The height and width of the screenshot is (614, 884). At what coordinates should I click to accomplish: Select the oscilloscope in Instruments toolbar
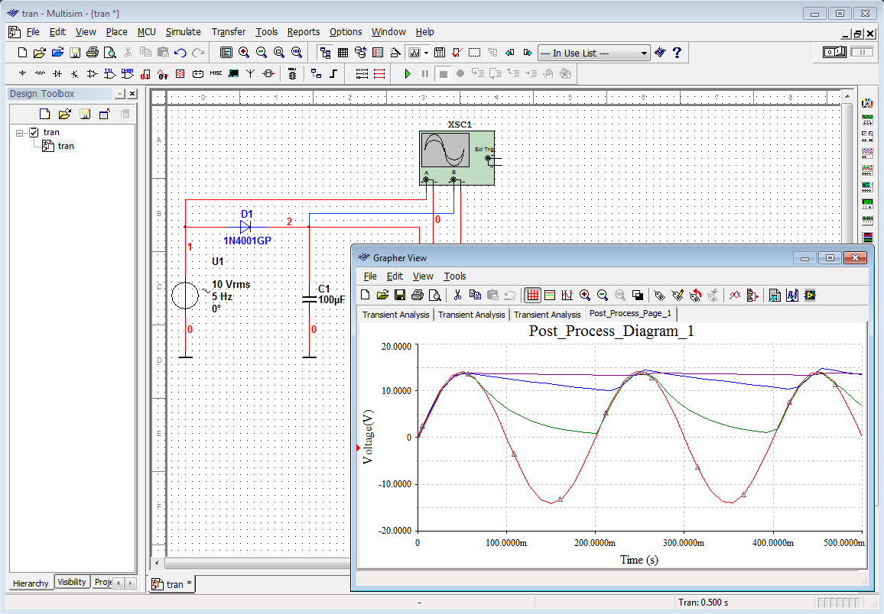tap(867, 152)
